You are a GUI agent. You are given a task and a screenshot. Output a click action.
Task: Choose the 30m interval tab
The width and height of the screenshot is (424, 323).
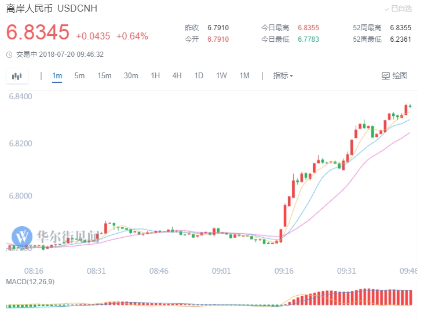point(131,75)
